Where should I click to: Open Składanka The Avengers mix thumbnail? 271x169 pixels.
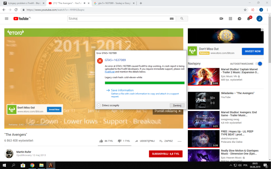pyautogui.click(x=204, y=101)
